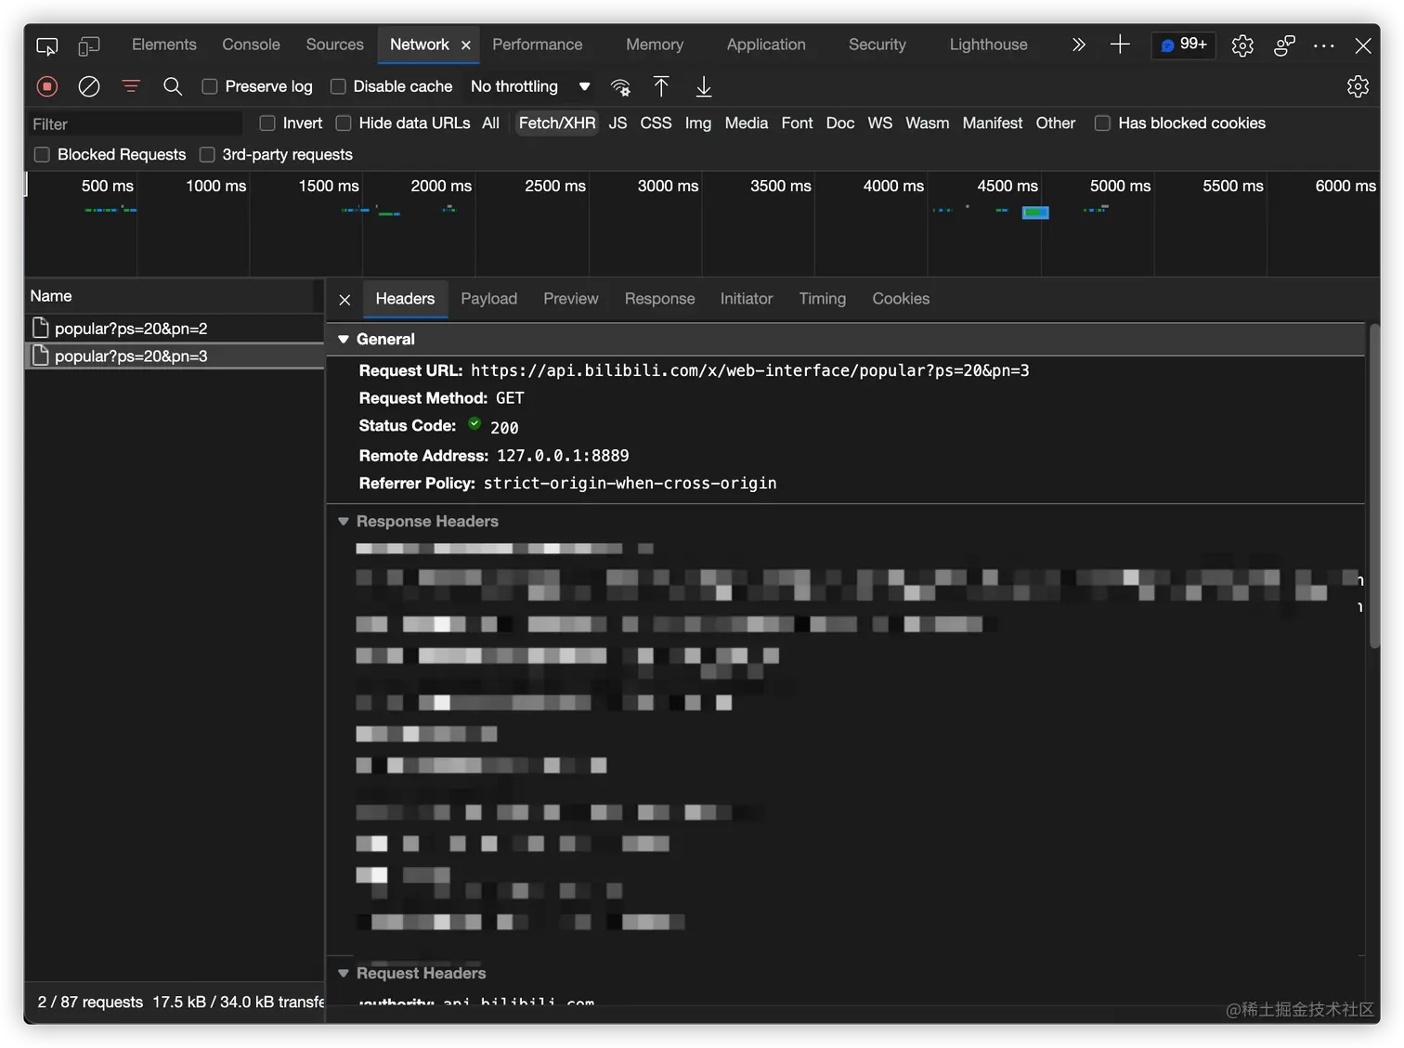Switch to the Console tab
1404x1048 pixels.
click(x=251, y=45)
